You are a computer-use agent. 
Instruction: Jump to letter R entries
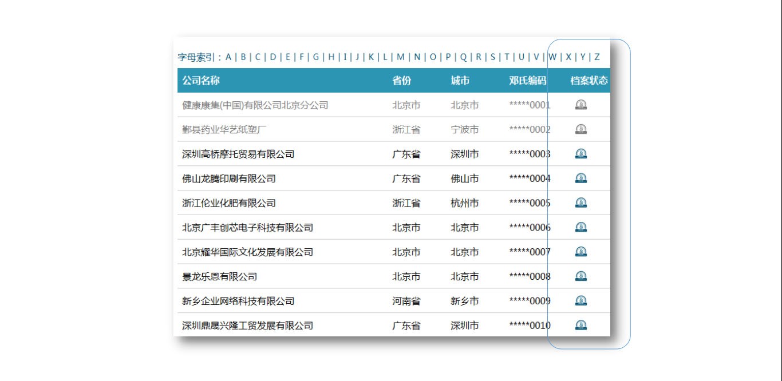pos(479,57)
